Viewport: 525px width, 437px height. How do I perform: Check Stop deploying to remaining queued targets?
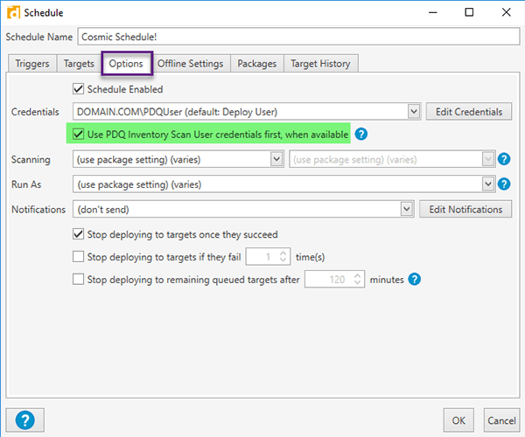tap(80, 280)
